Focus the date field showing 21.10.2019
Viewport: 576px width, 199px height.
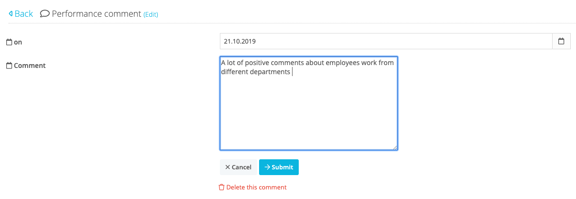(x=386, y=41)
